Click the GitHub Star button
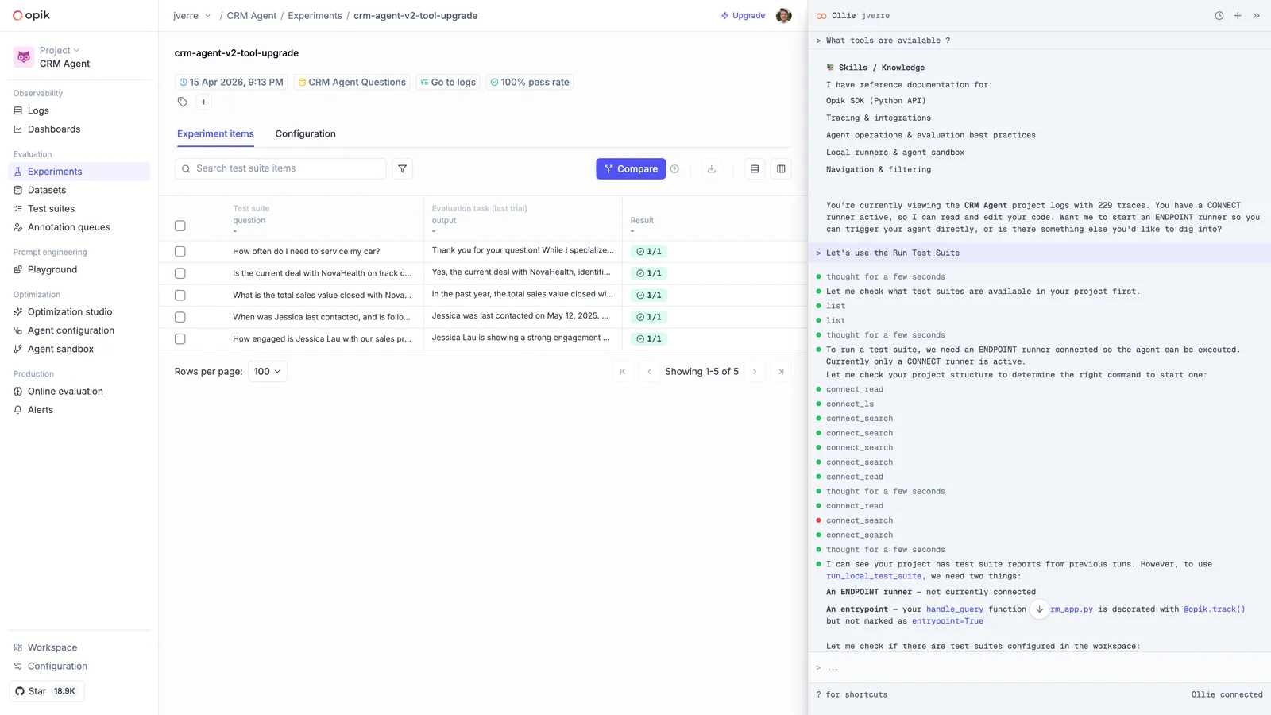1271x715 pixels. [x=47, y=691]
